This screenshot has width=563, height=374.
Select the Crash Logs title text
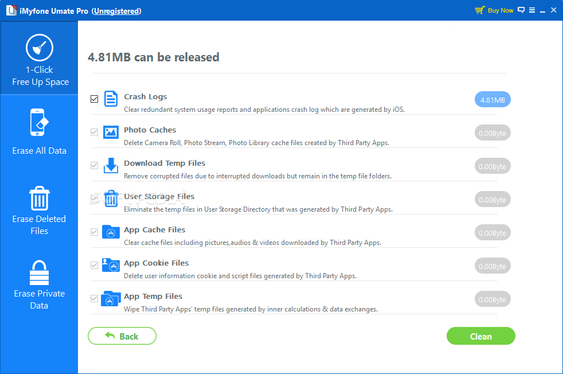coord(146,96)
